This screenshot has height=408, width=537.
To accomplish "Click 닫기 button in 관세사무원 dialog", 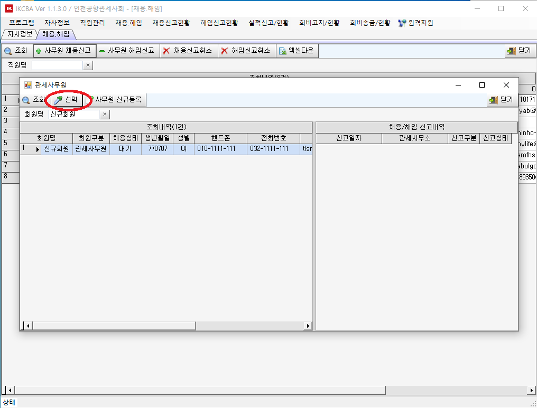I will 501,100.
